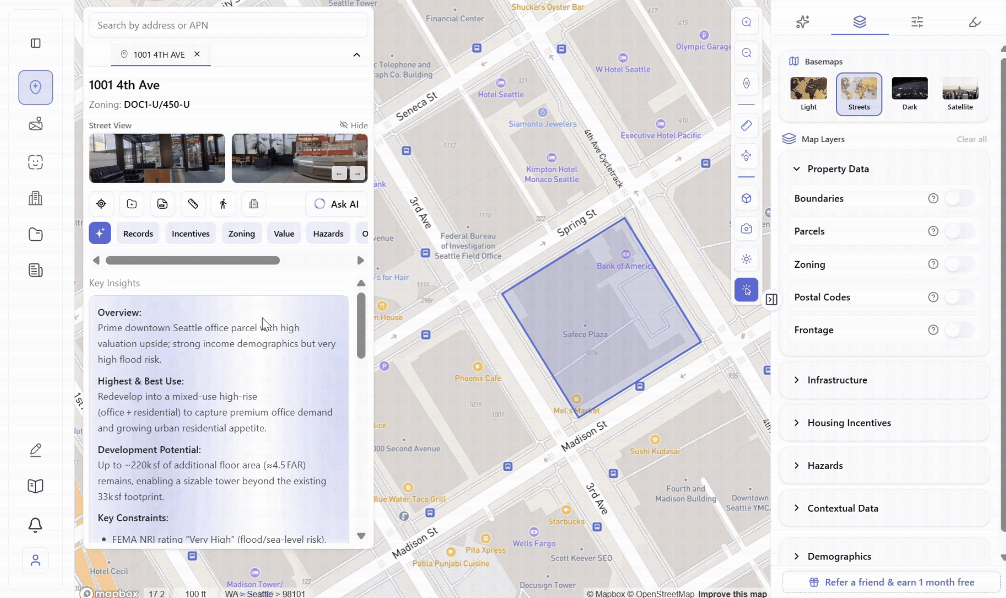
Task: Switch to the sliders filters tab
Action: pos(917,22)
